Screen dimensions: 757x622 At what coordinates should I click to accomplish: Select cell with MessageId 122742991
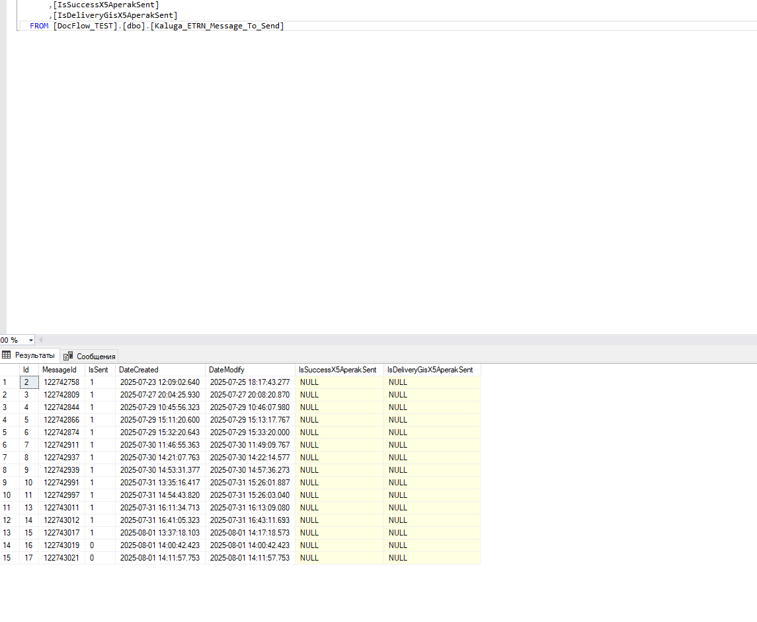[x=61, y=483]
